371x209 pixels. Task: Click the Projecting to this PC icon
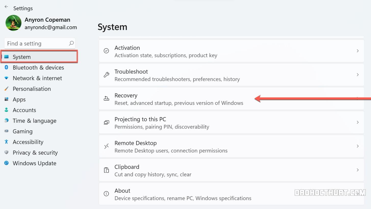(106, 122)
